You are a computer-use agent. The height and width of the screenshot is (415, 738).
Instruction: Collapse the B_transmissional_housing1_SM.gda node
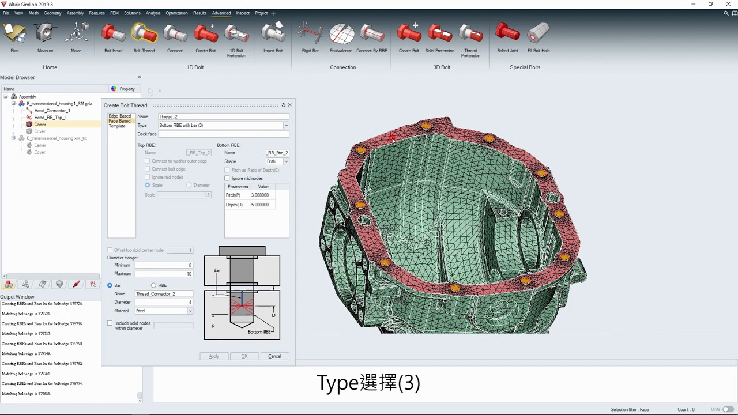coord(13,104)
